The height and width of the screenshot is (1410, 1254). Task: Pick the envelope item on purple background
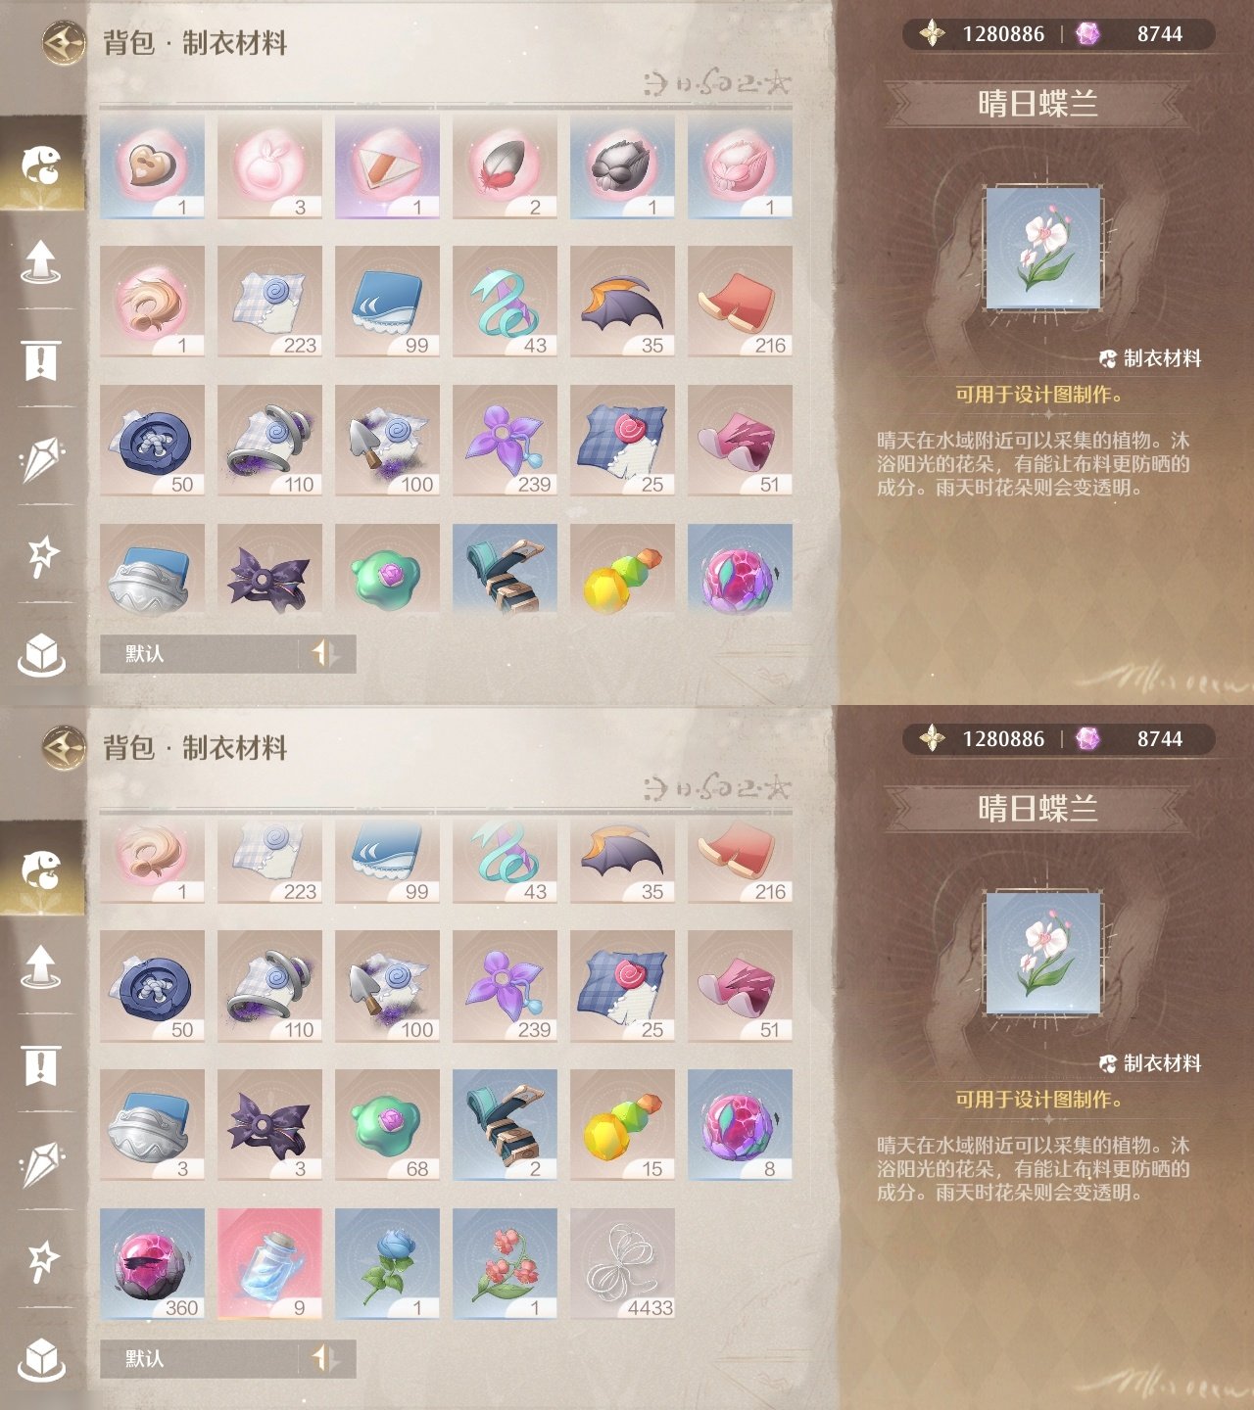pyautogui.click(x=387, y=166)
